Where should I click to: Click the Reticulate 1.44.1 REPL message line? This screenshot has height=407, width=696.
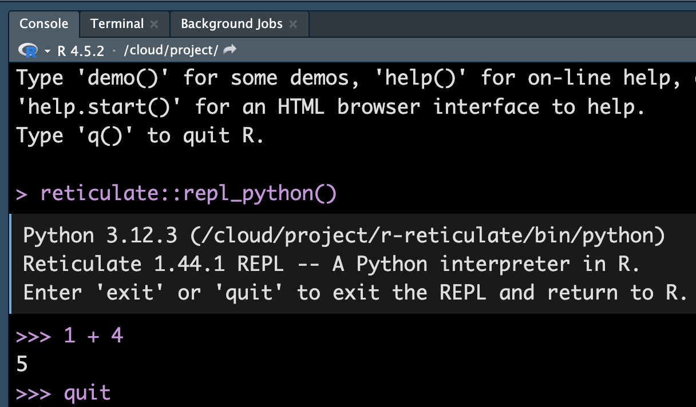coord(331,264)
